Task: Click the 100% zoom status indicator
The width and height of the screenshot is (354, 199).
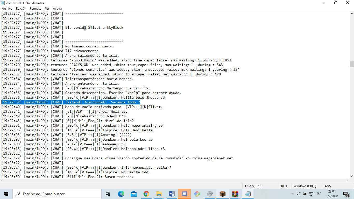Action: (284, 186)
